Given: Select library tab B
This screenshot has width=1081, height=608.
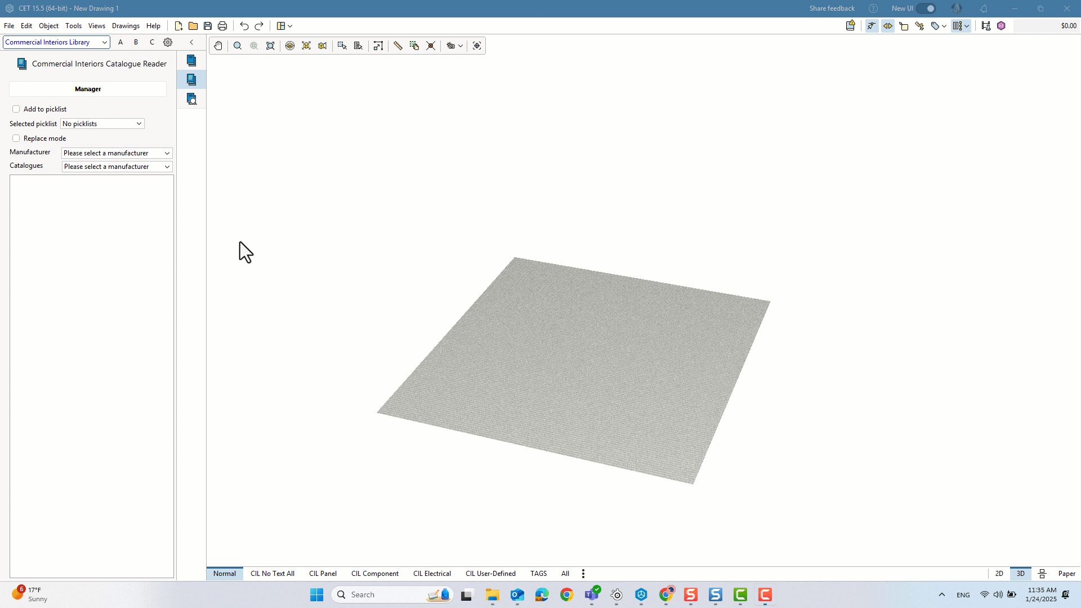Looking at the screenshot, I should (136, 42).
